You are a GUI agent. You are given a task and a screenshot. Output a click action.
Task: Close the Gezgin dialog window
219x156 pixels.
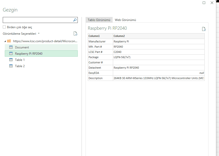click(212, 3)
